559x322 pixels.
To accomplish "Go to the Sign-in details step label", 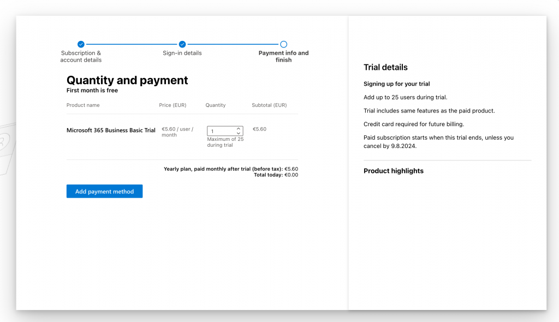I will click(182, 53).
